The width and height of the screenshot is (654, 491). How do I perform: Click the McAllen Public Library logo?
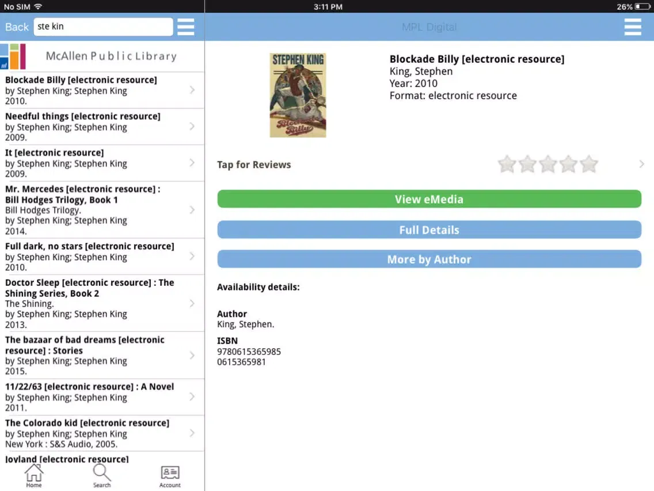13,56
